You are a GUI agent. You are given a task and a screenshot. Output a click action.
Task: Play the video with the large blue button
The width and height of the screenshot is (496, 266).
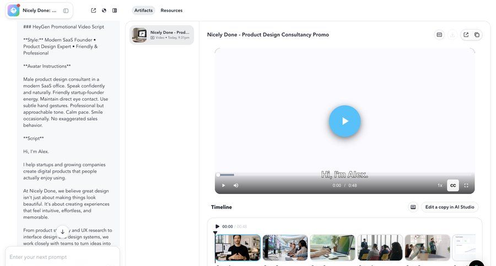pos(344,121)
